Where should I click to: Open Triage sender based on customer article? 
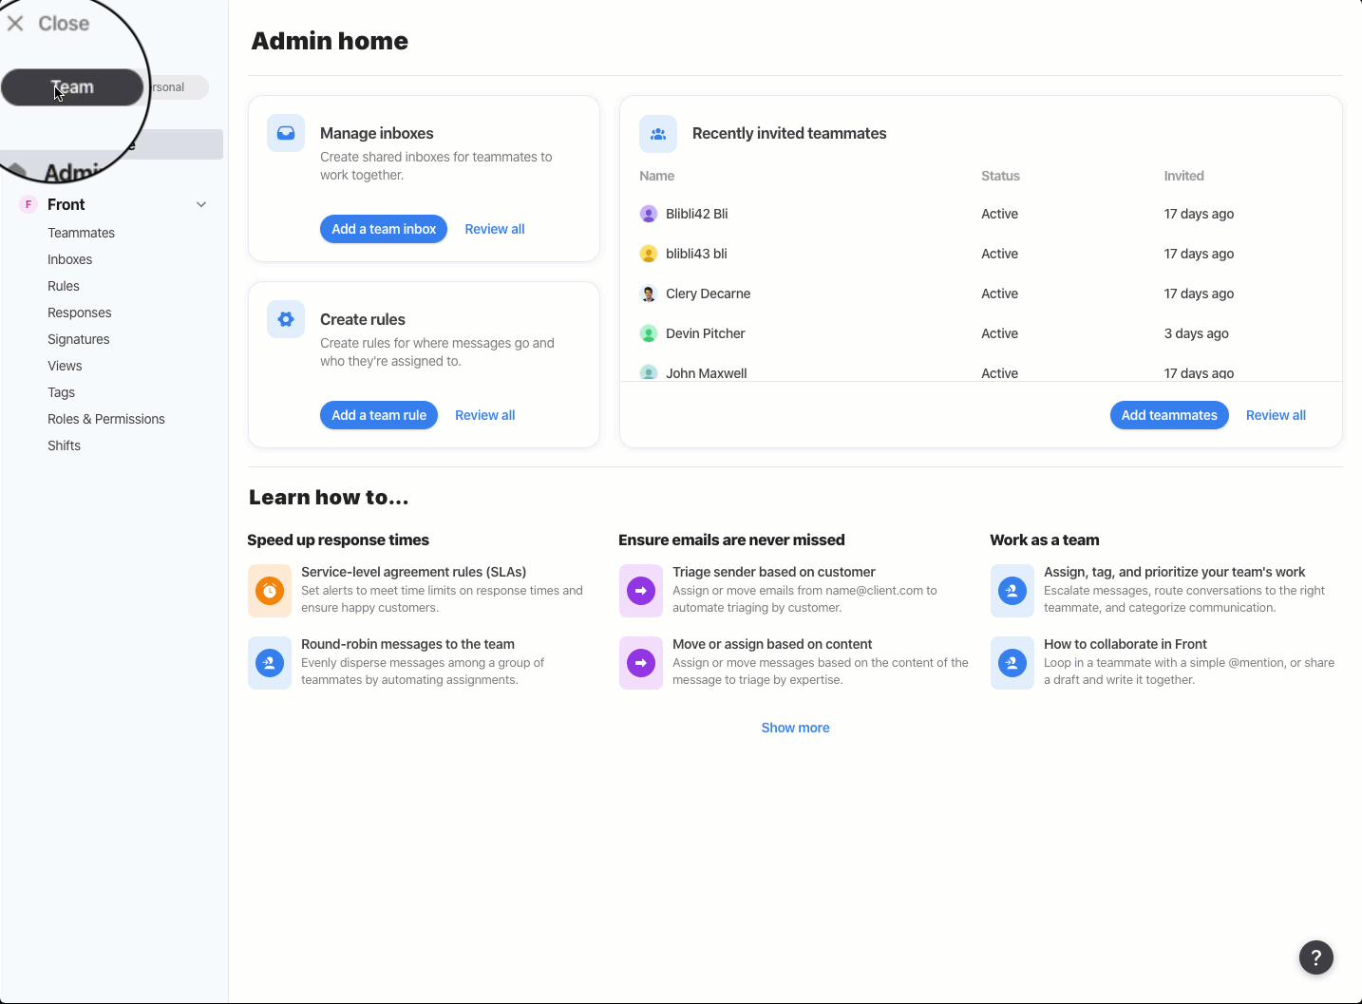click(774, 572)
